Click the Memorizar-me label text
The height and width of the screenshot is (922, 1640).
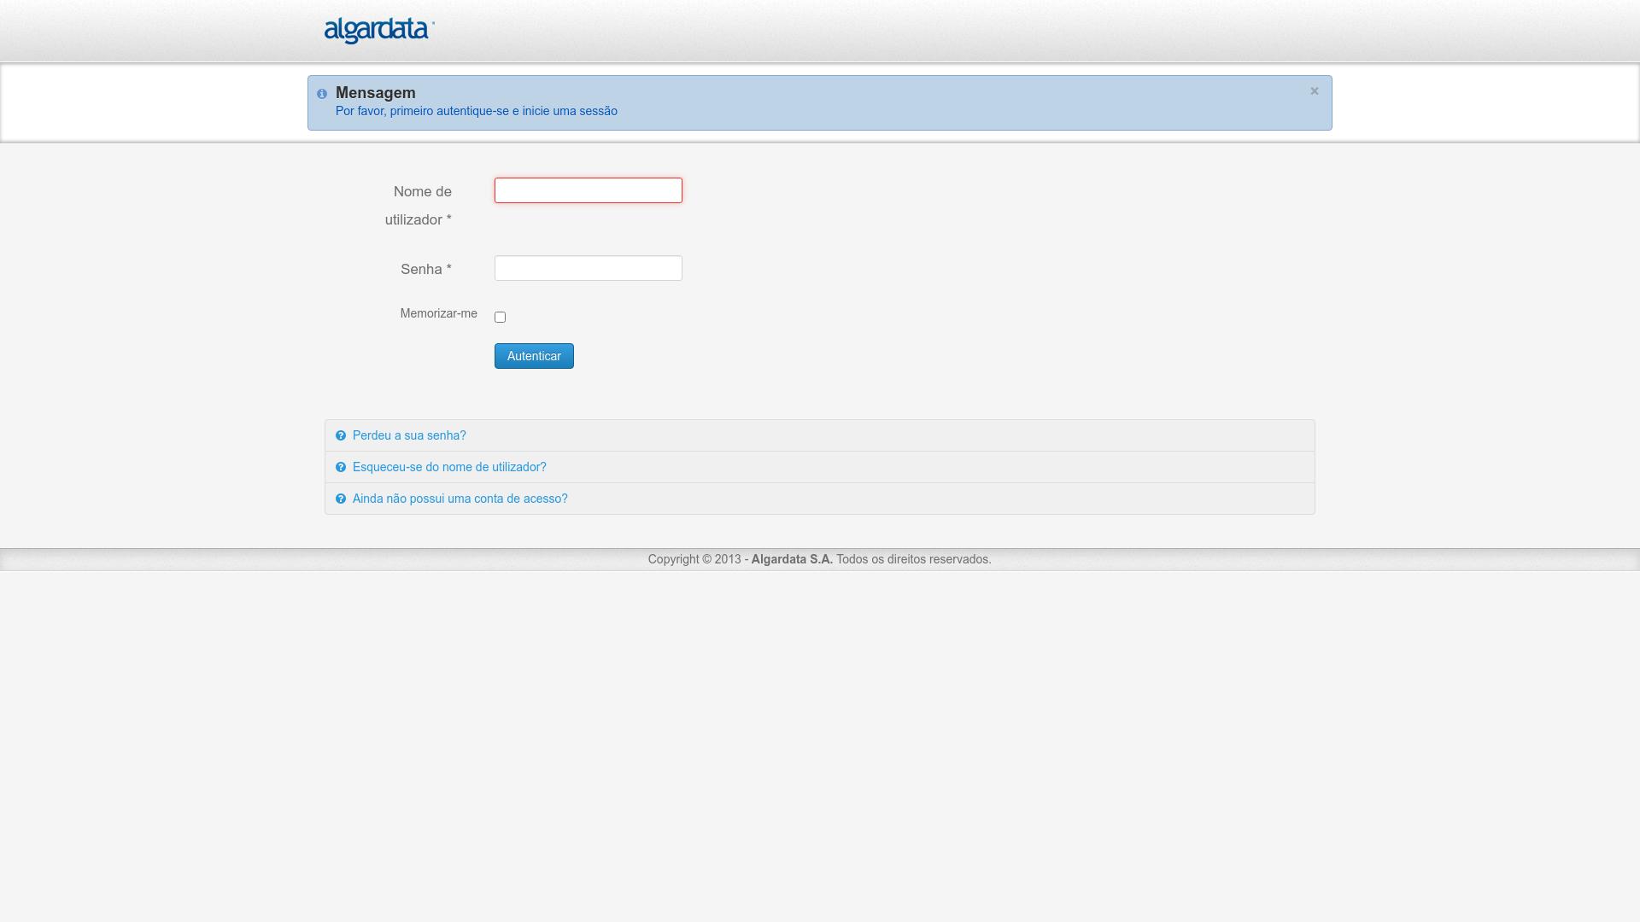click(438, 313)
